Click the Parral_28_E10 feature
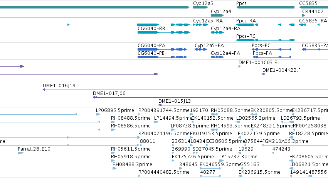Viewport: 328px width, 178px height. point(34,149)
